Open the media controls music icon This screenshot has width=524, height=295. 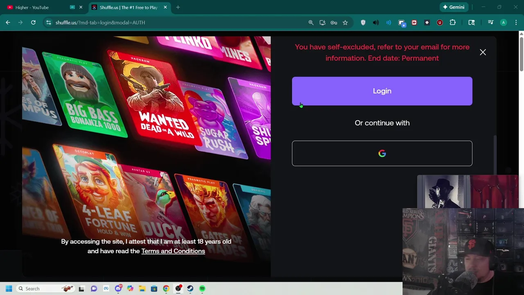pos(491,23)
